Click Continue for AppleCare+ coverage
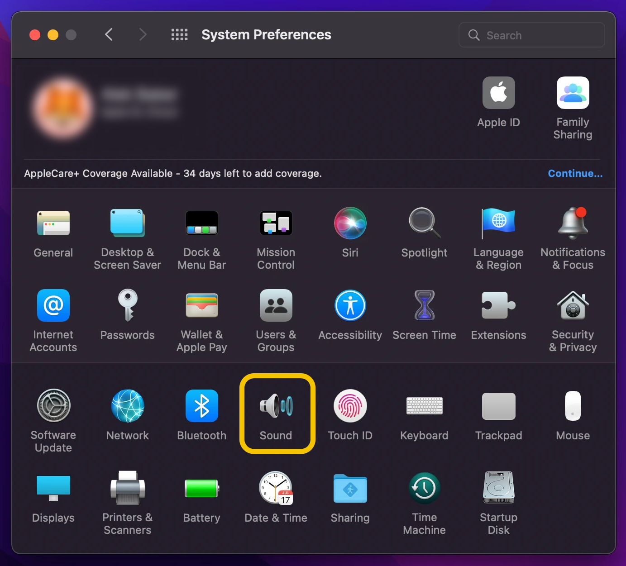626x566 pixels. (575, 173)
